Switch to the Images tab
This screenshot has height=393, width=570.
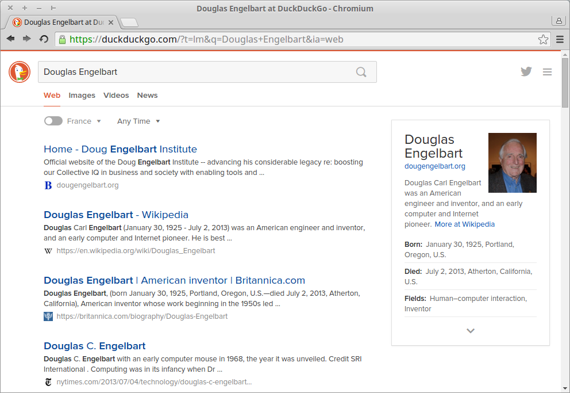click(x=82, y=96)
